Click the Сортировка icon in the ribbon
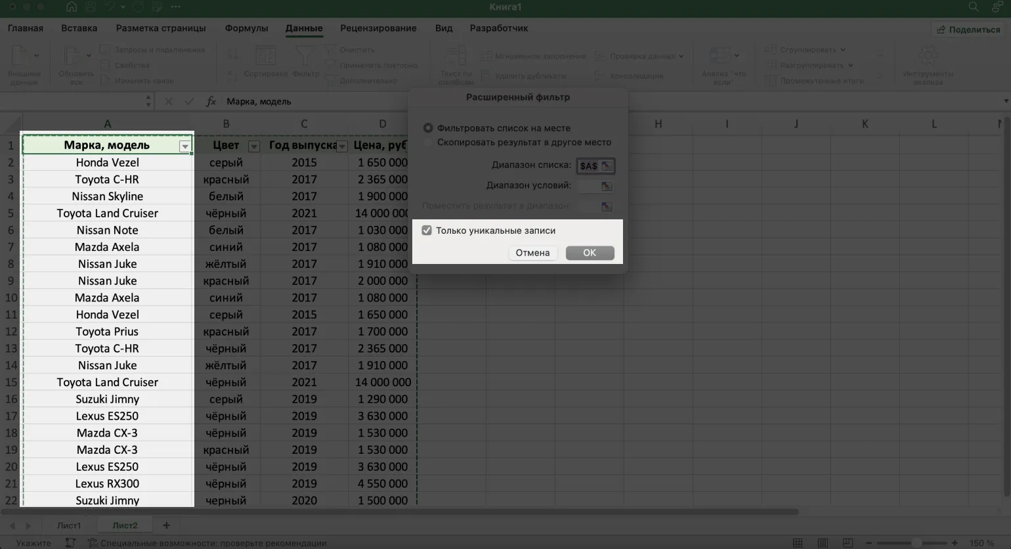Screen dimensions: 1011x549 (x=265, y=58)
